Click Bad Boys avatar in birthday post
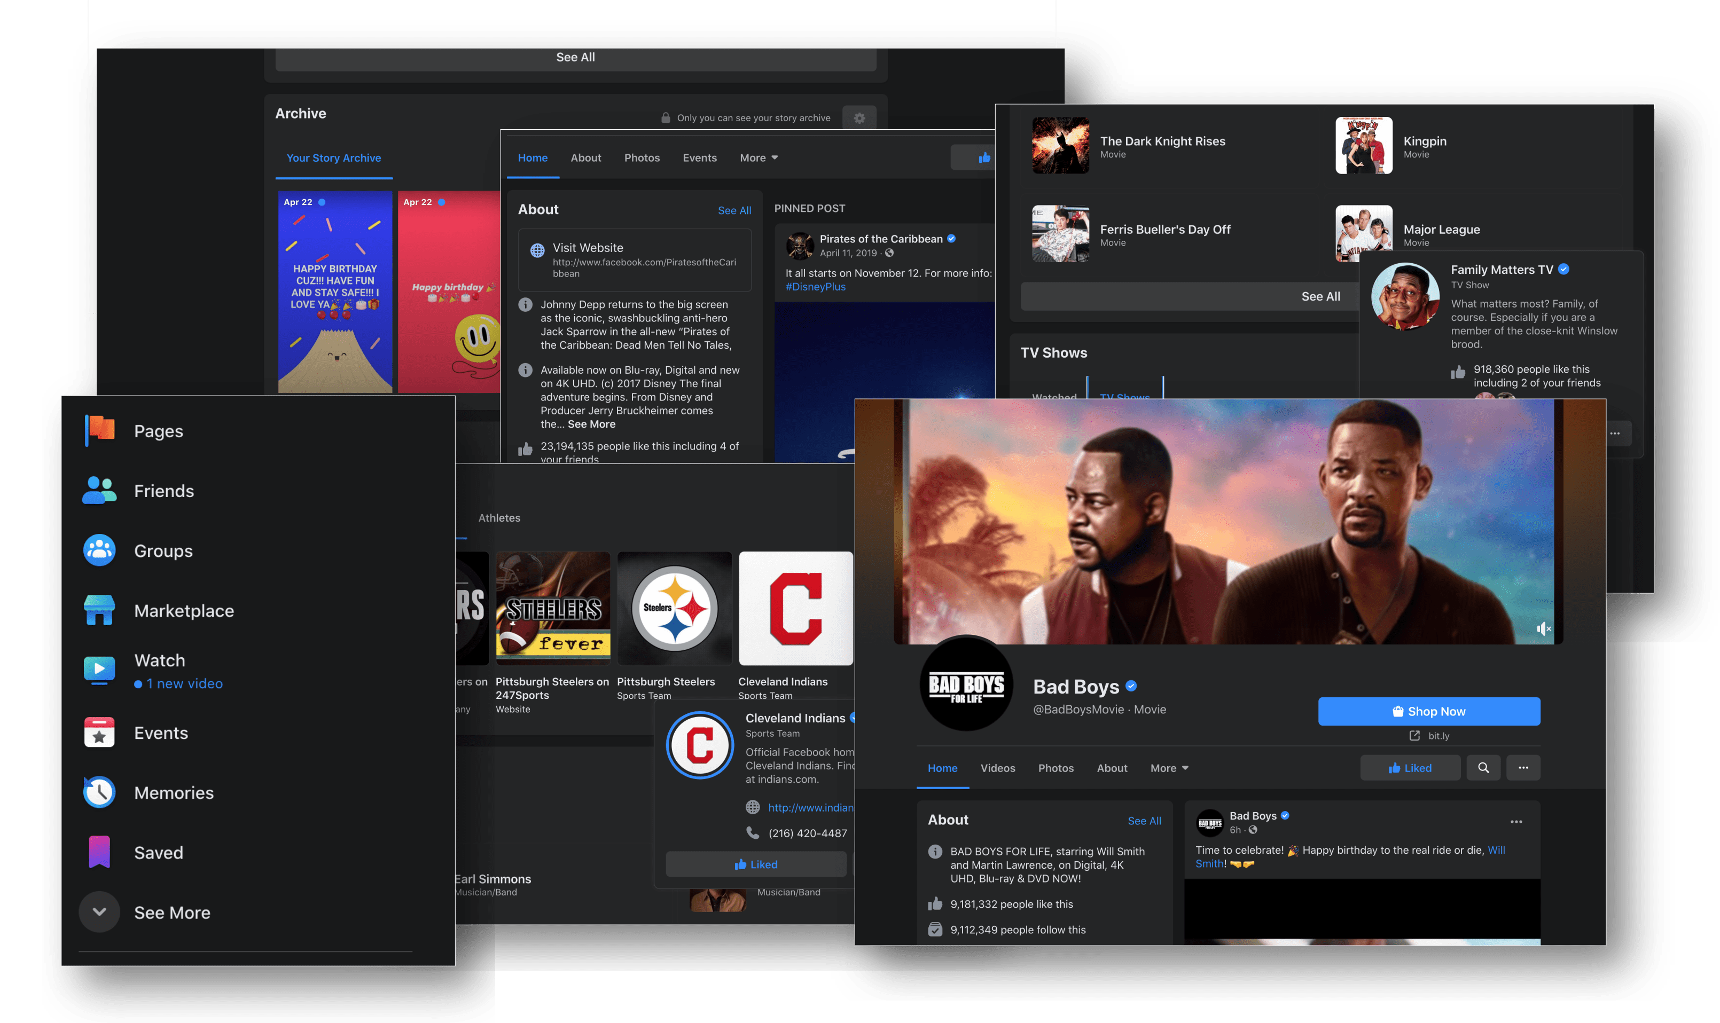 coord(1210,823)
